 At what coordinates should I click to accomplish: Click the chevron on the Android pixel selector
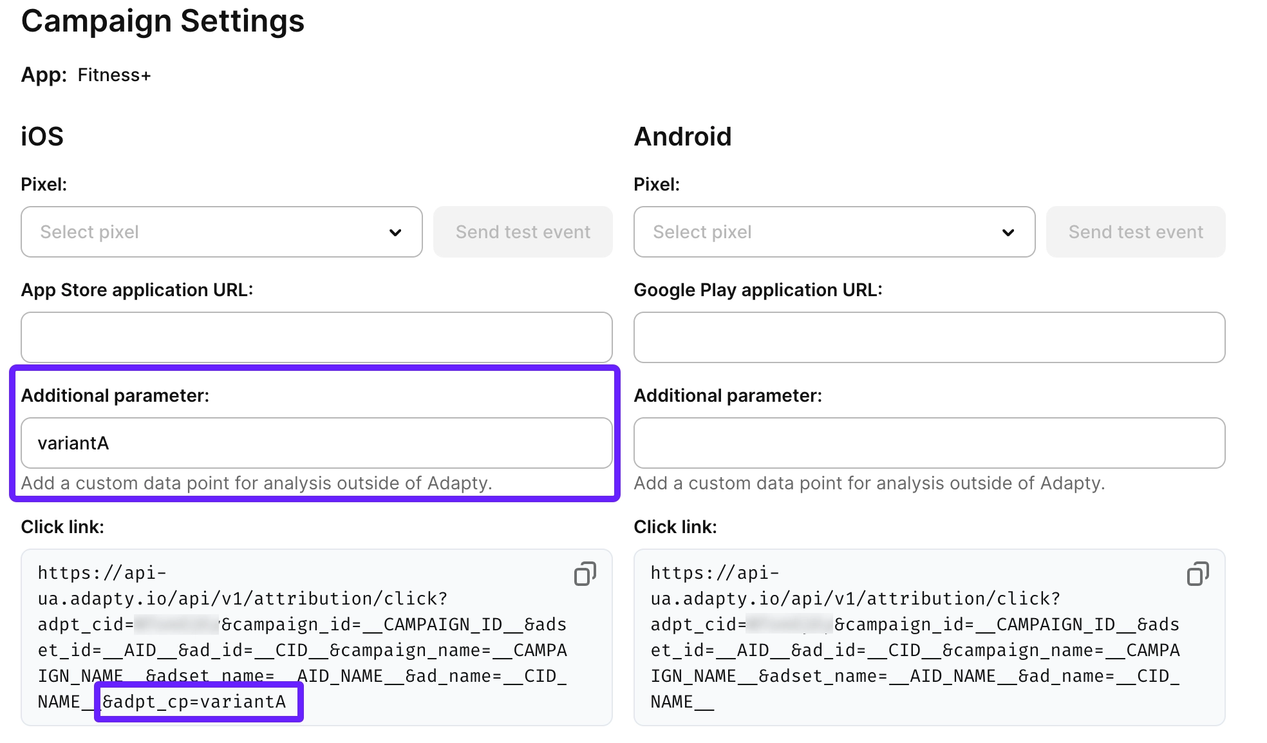pyautogui.click(x=1008, y=232)
